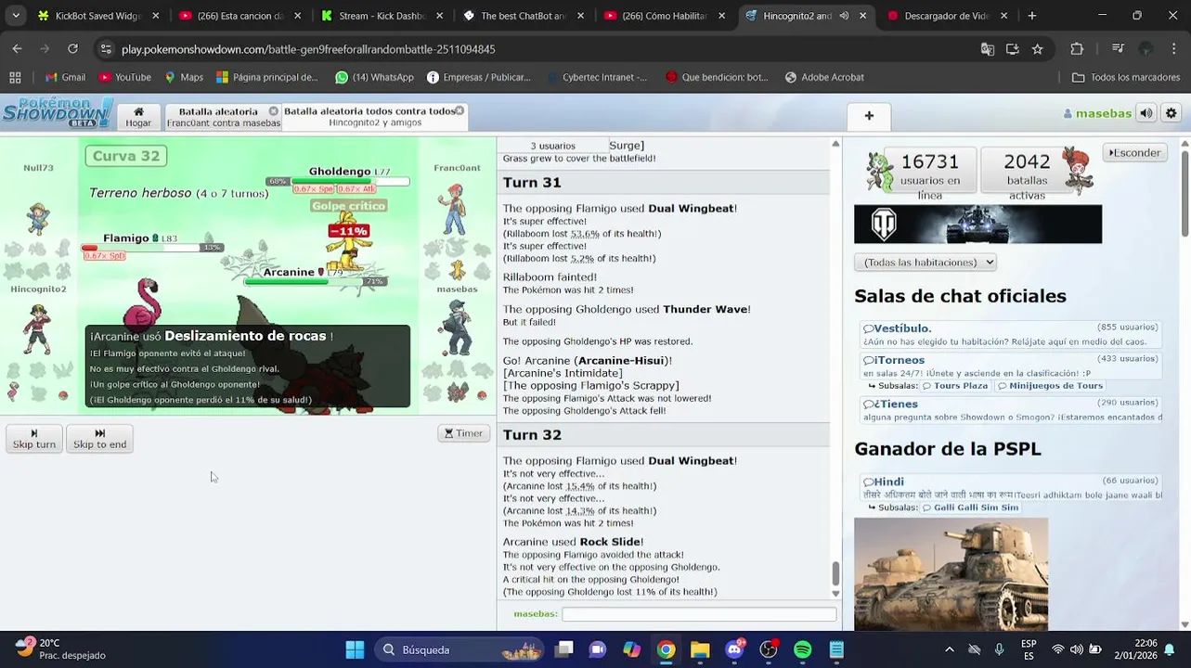Click Skip to end button
Viewport: 1191px width, 668px height.
(99, 439)
